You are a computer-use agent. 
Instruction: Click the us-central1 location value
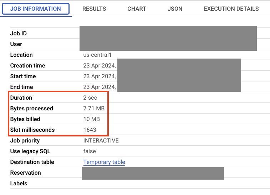97,55
